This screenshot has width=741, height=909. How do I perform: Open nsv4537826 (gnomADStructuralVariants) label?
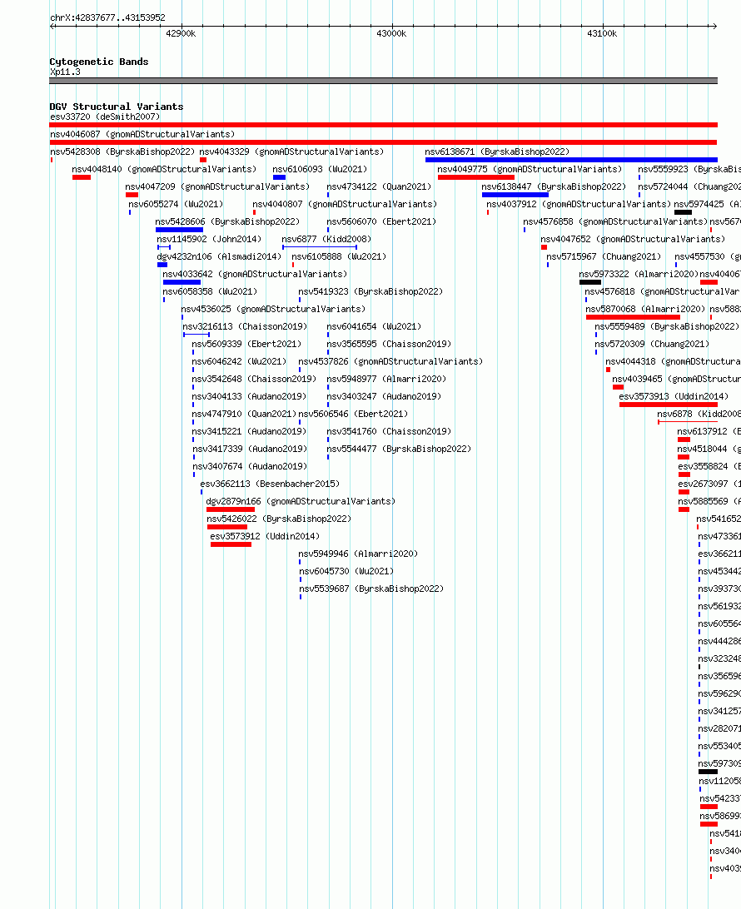point(390,360)
